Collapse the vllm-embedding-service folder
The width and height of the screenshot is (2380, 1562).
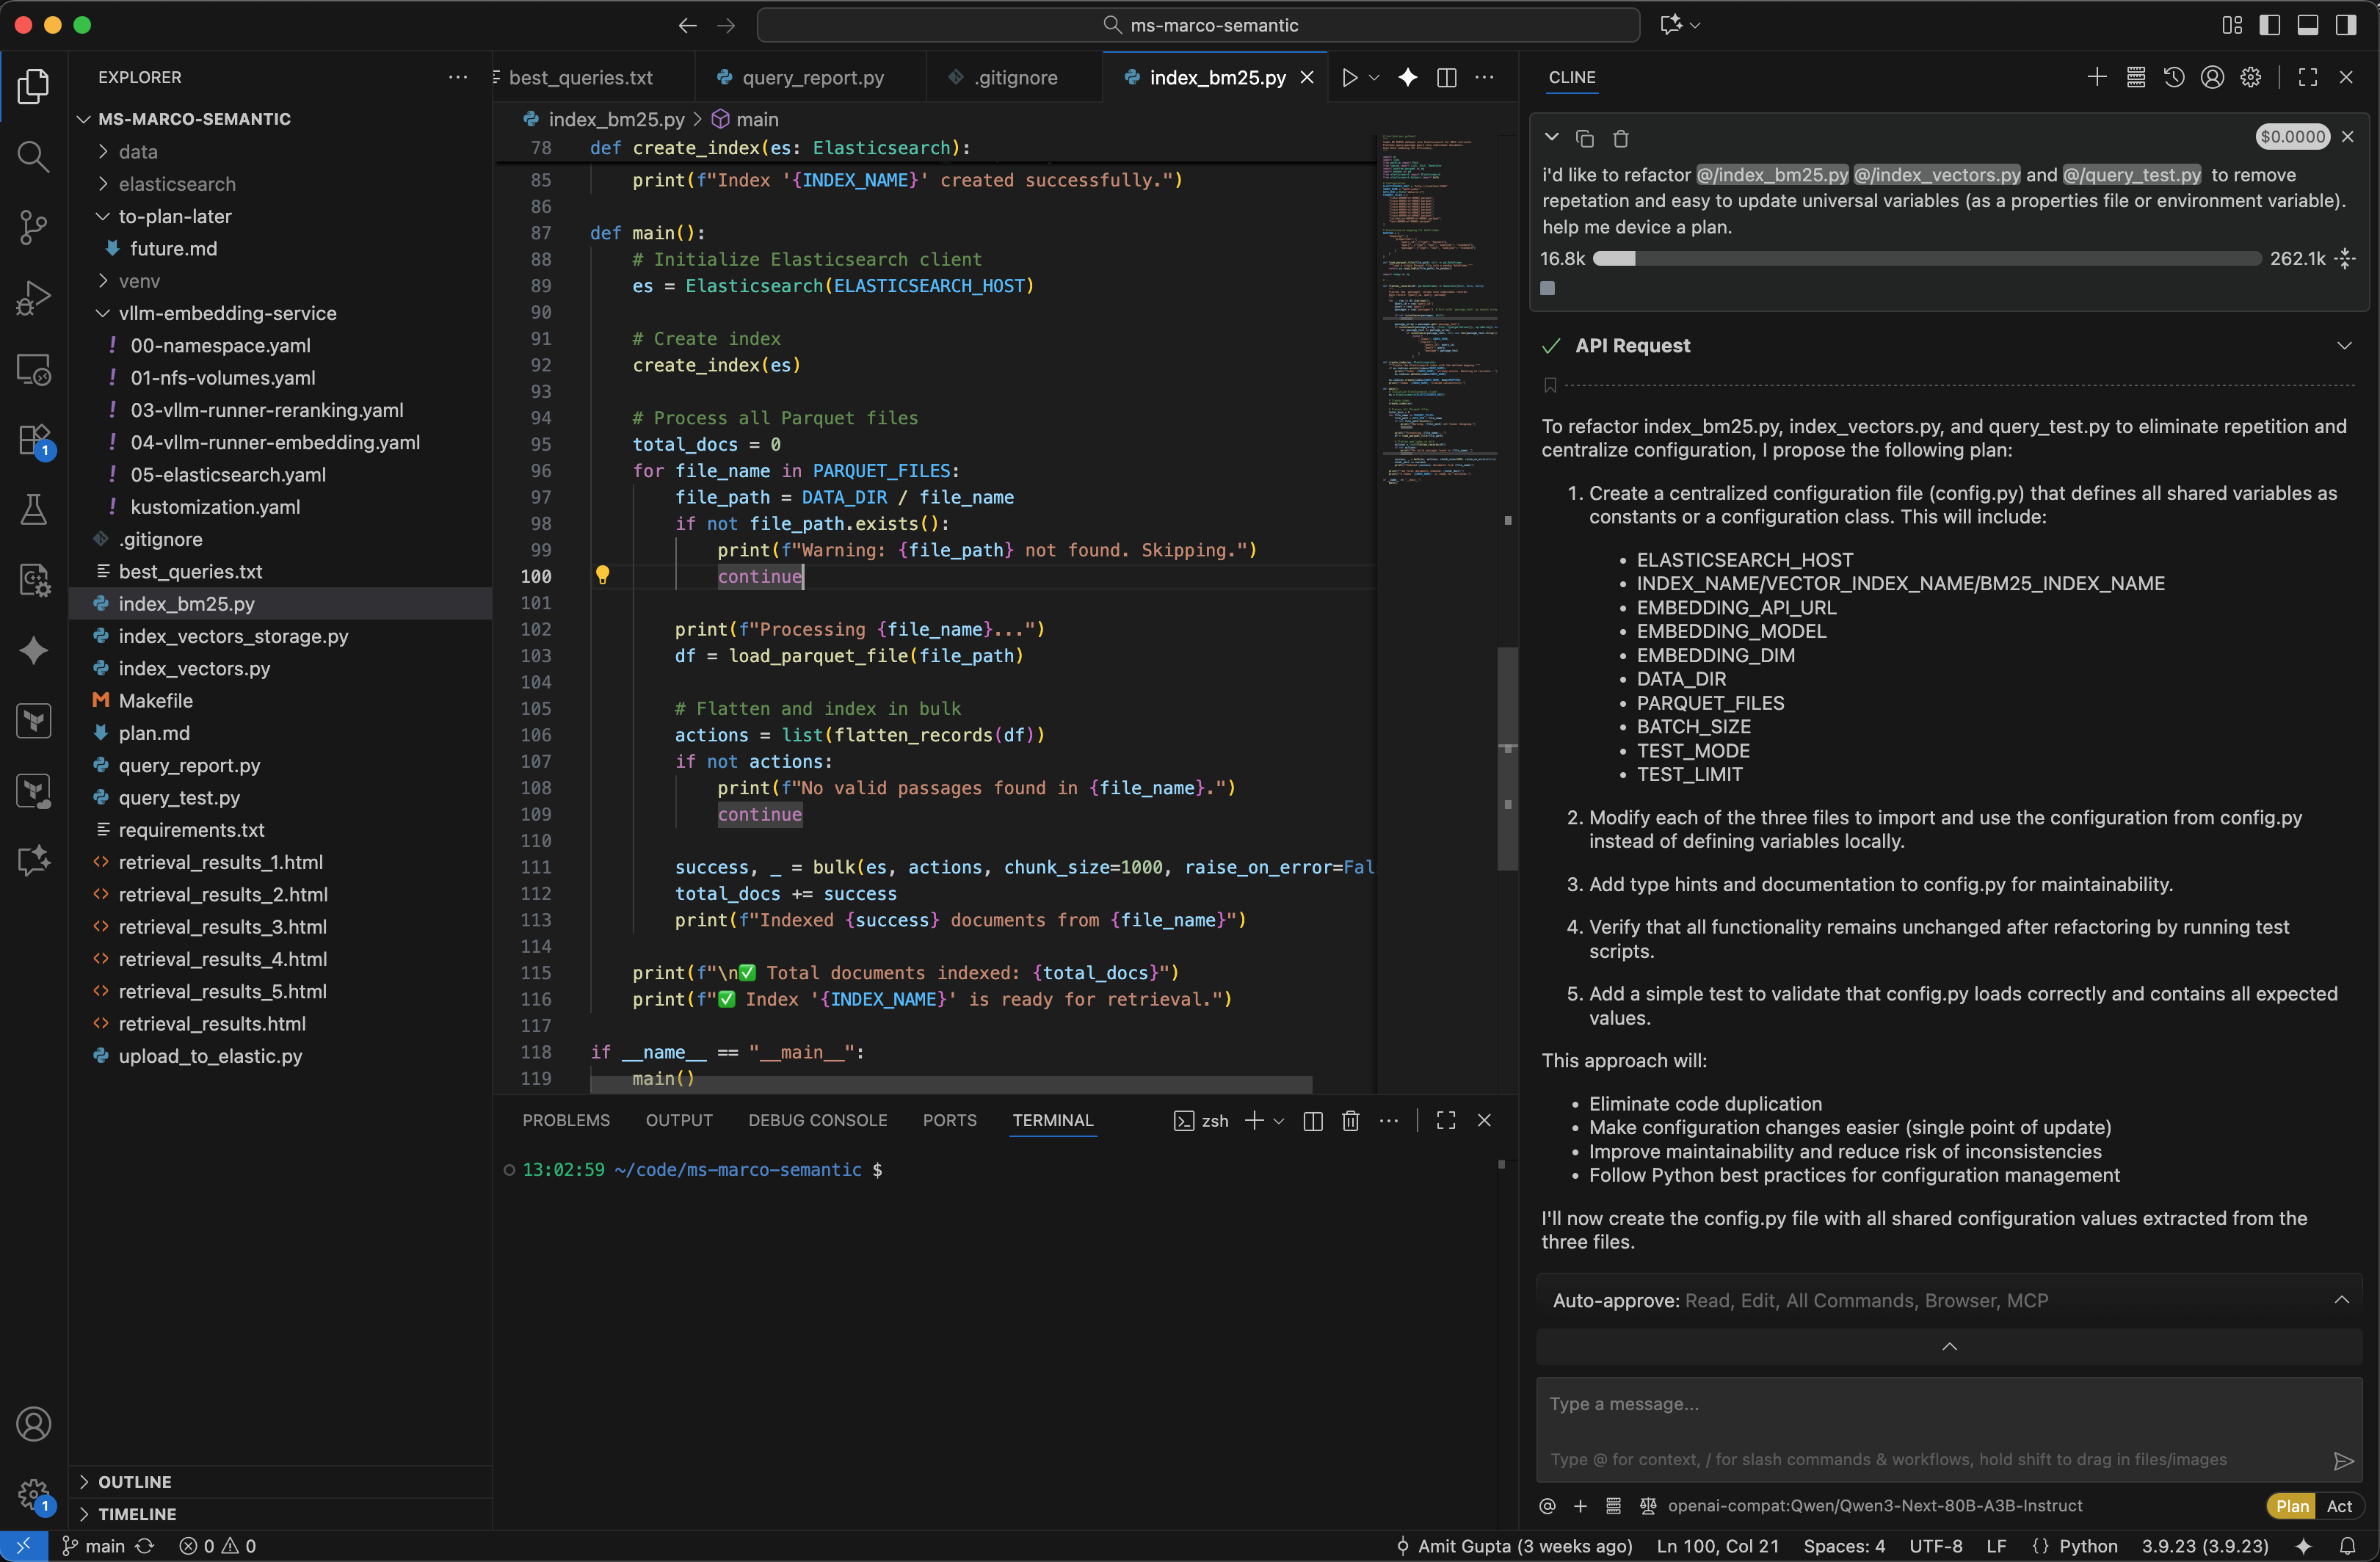coord(228,313)
